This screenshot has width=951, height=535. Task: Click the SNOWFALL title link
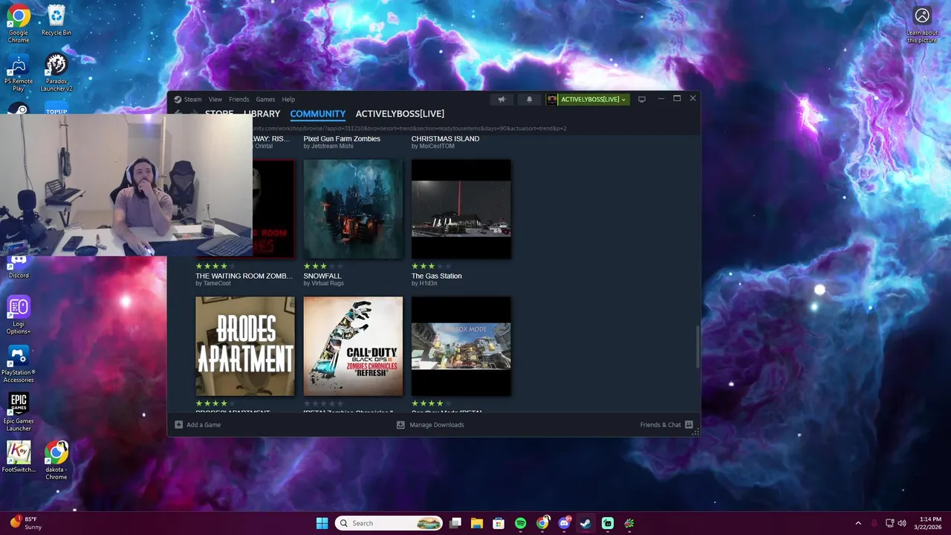(322, 276)
